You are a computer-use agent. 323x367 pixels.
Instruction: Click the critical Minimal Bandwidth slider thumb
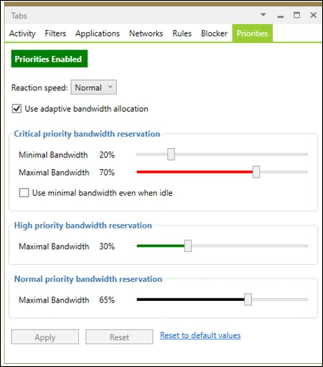(x=171, y=154)
